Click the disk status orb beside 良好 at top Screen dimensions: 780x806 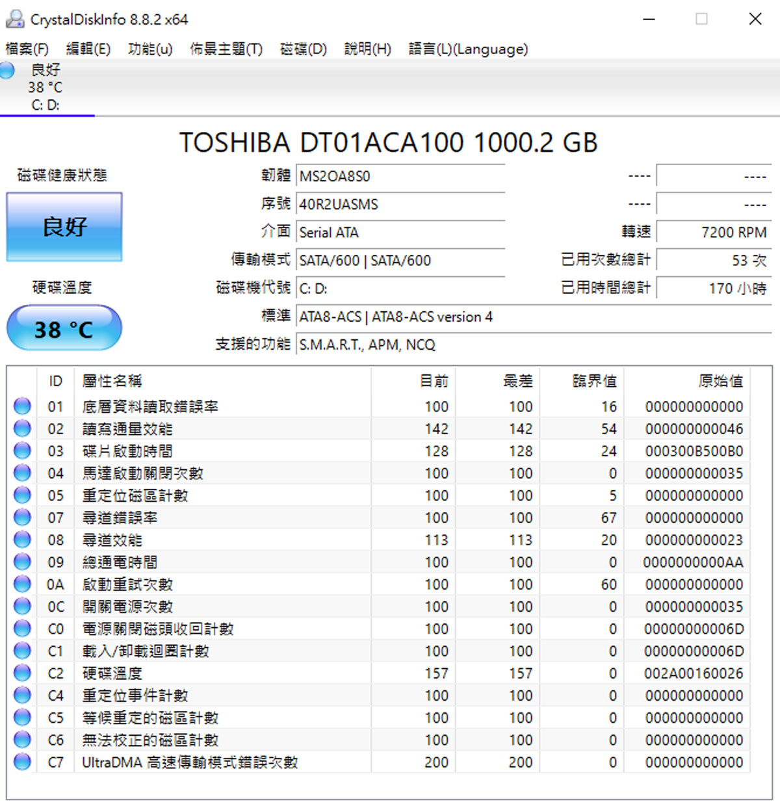(7, 70)
